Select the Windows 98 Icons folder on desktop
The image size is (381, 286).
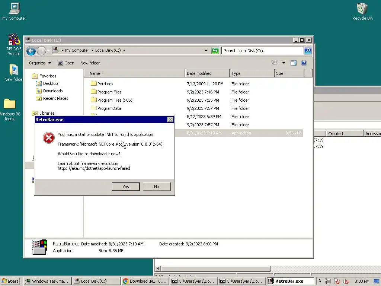coord(9,109)
